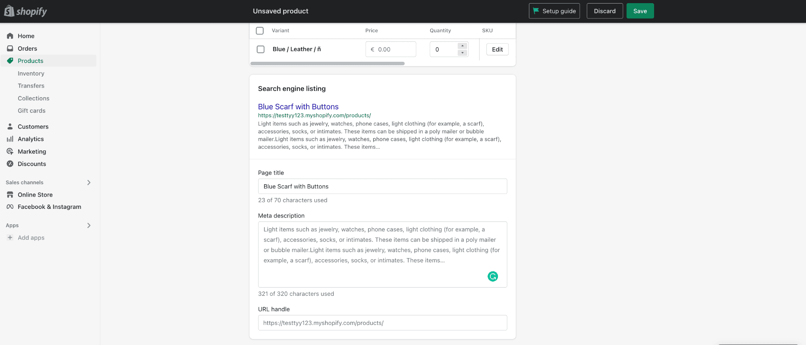Expand the Apps section chevron
Viewport: 806px width, 345px height.
click(x=89, y=225)
